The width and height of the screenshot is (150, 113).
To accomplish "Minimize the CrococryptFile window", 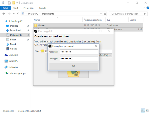I will pos(92,31).
